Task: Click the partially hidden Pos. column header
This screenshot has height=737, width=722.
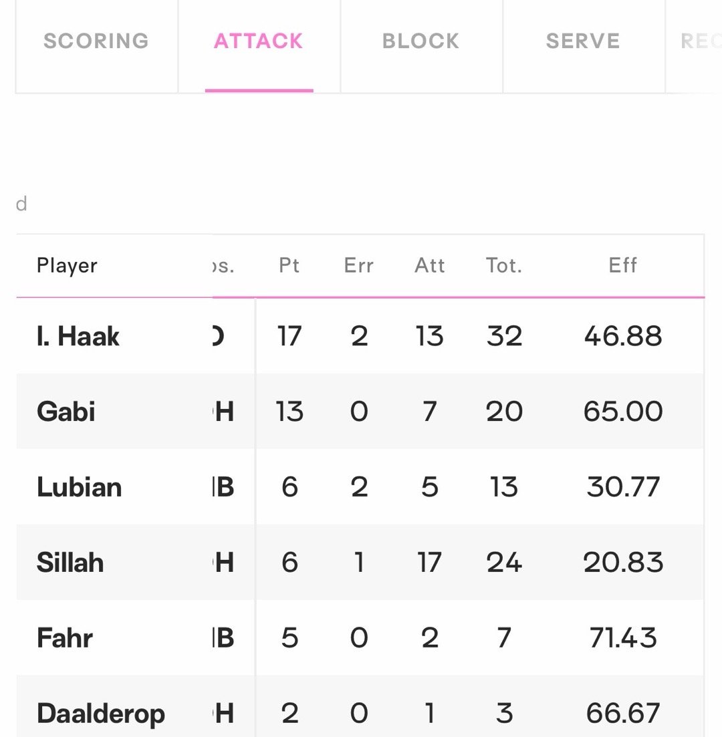Action: pyautogui.click(x=225, y=266)
